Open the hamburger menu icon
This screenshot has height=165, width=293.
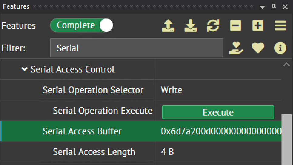tap(280, 26)
